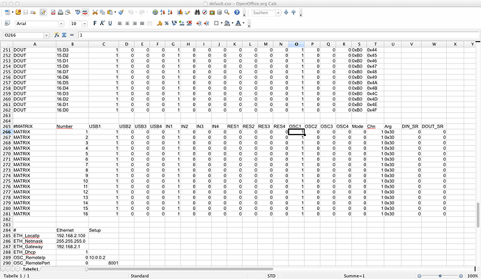Click the Send document as e-mail icon
481x279 pixels.
click(x=33, y=13)
